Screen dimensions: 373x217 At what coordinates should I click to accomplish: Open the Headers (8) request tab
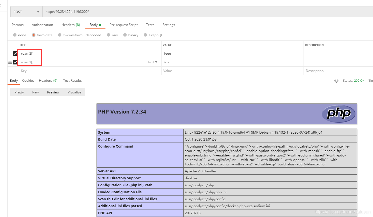pyautogui.click(x=71, y=25)
